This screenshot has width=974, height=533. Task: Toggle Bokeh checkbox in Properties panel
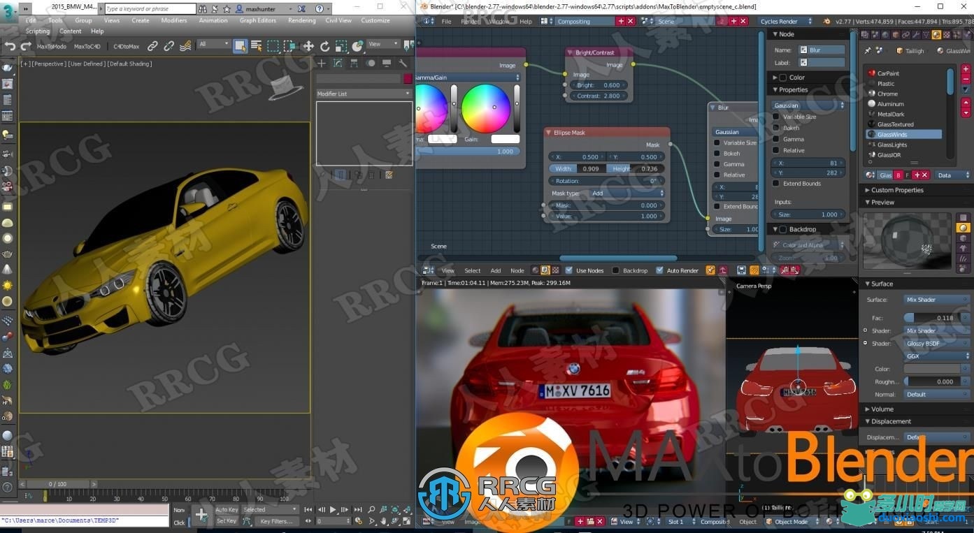tap(776, 128)
